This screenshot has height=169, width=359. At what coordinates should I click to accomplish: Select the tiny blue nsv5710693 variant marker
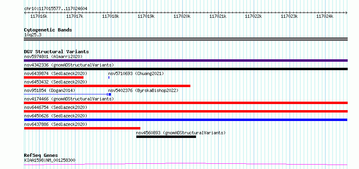[x=109, y=77]
